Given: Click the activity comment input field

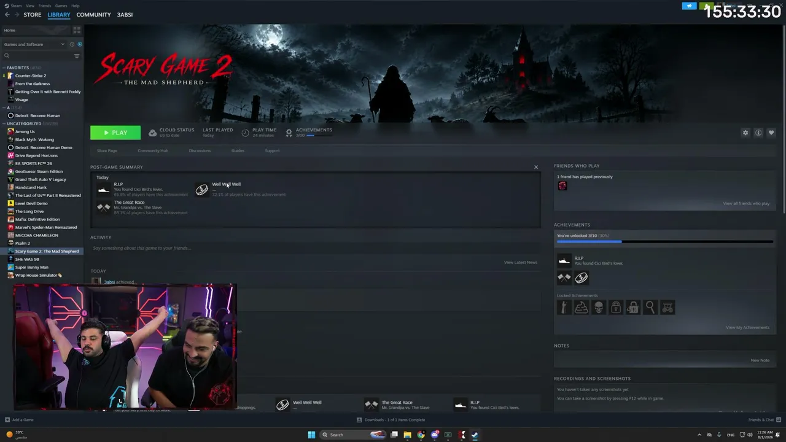Looking at the screenshot, I should point(316,248).
